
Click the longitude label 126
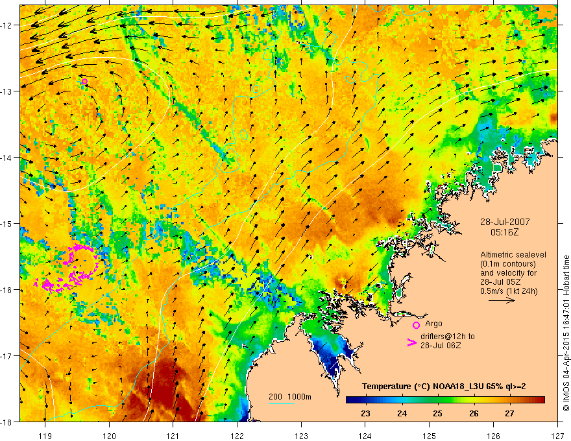pyautogui.click(x=493, y=436)
